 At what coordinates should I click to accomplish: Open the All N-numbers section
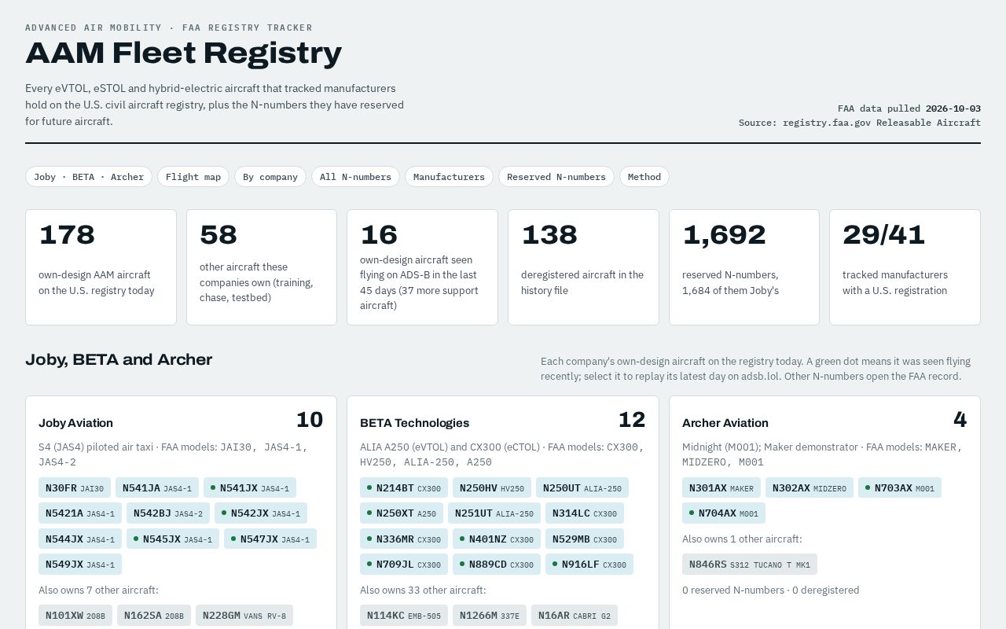click(355, 177)
